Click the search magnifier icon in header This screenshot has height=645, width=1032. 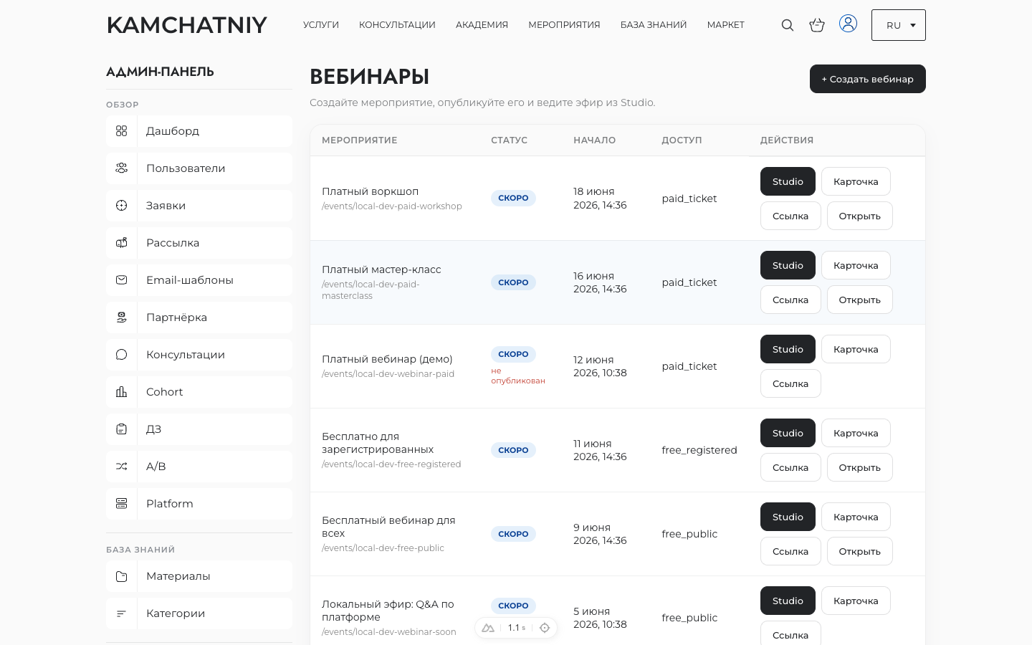point(787,25)
